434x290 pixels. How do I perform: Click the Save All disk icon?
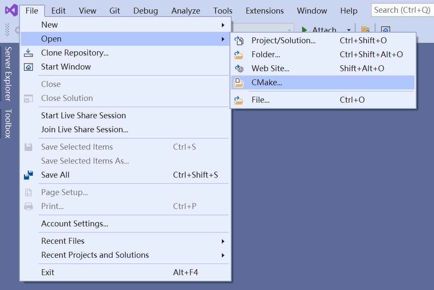(x=28, y=175)
